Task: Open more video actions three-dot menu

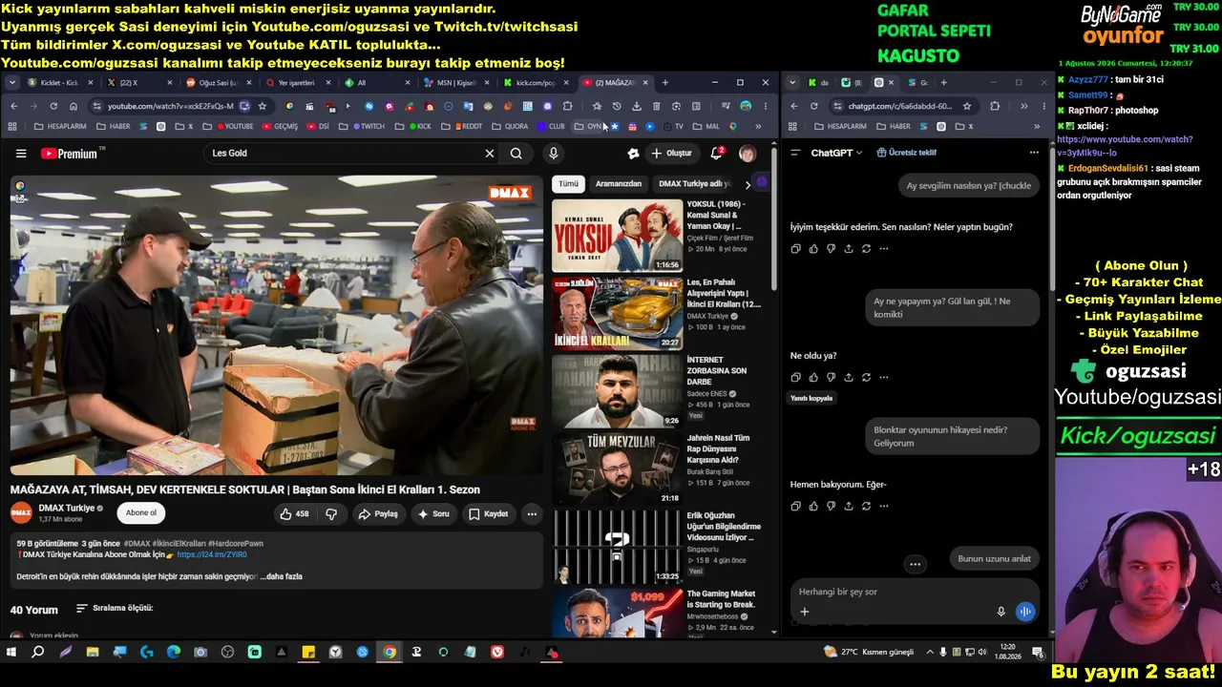Action: (x=532, y=513)
